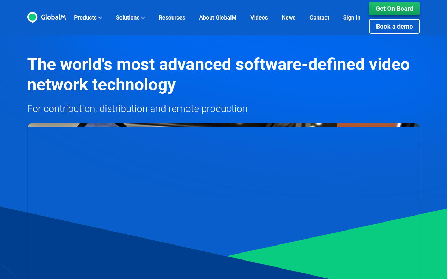
Task: Navigate to the Contact page
Action: click(x=320, y=17)
